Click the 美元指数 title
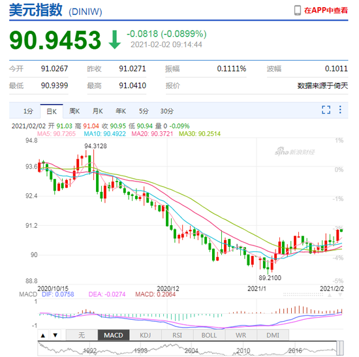Viewport: 359px width, 357px height. pos(35,10)
